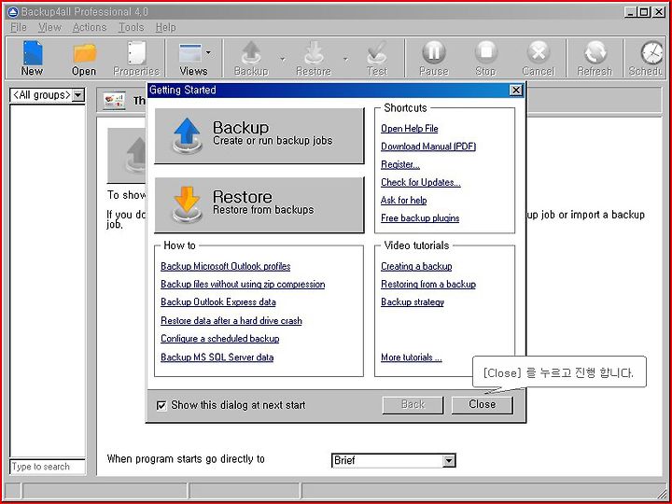Viewport: 672px width, 504px height.
Task: Uncheck Show this dialog at next start
Action: [x=161, y=405]
